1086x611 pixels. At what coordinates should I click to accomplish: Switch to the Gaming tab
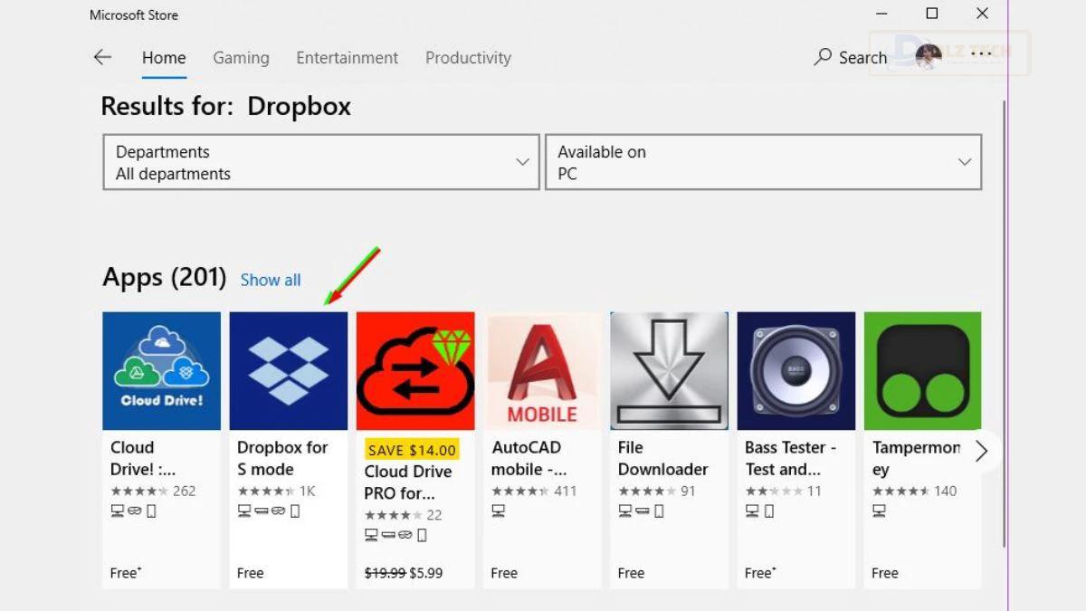click(x=241, y=58)
